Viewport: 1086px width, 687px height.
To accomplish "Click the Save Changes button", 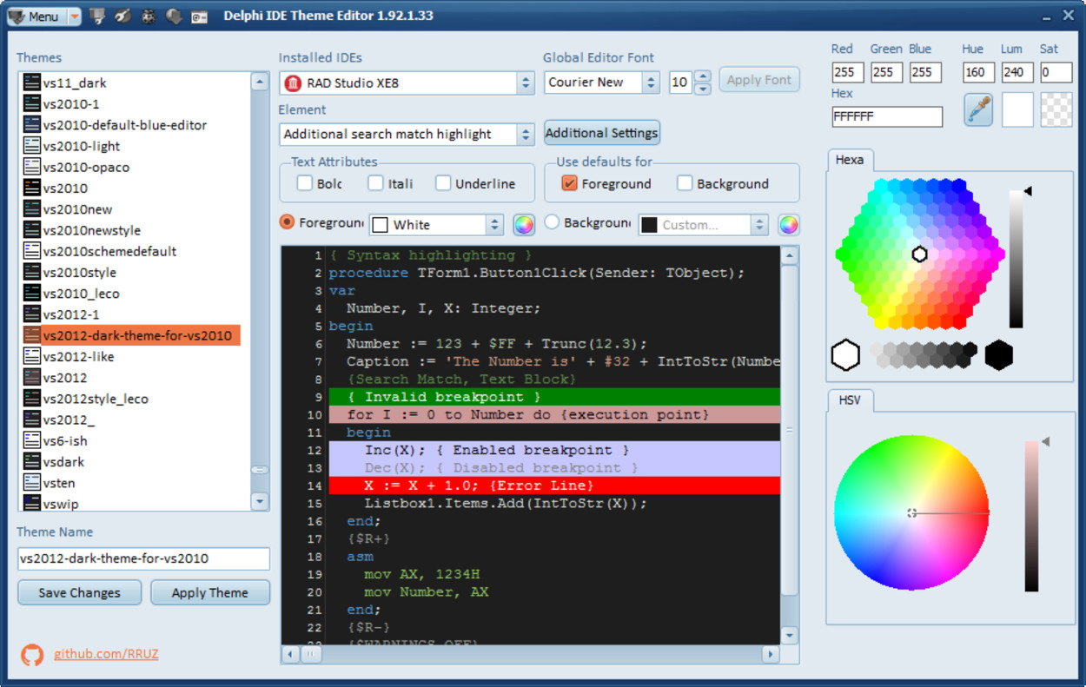I will click(x=80, y=592).
